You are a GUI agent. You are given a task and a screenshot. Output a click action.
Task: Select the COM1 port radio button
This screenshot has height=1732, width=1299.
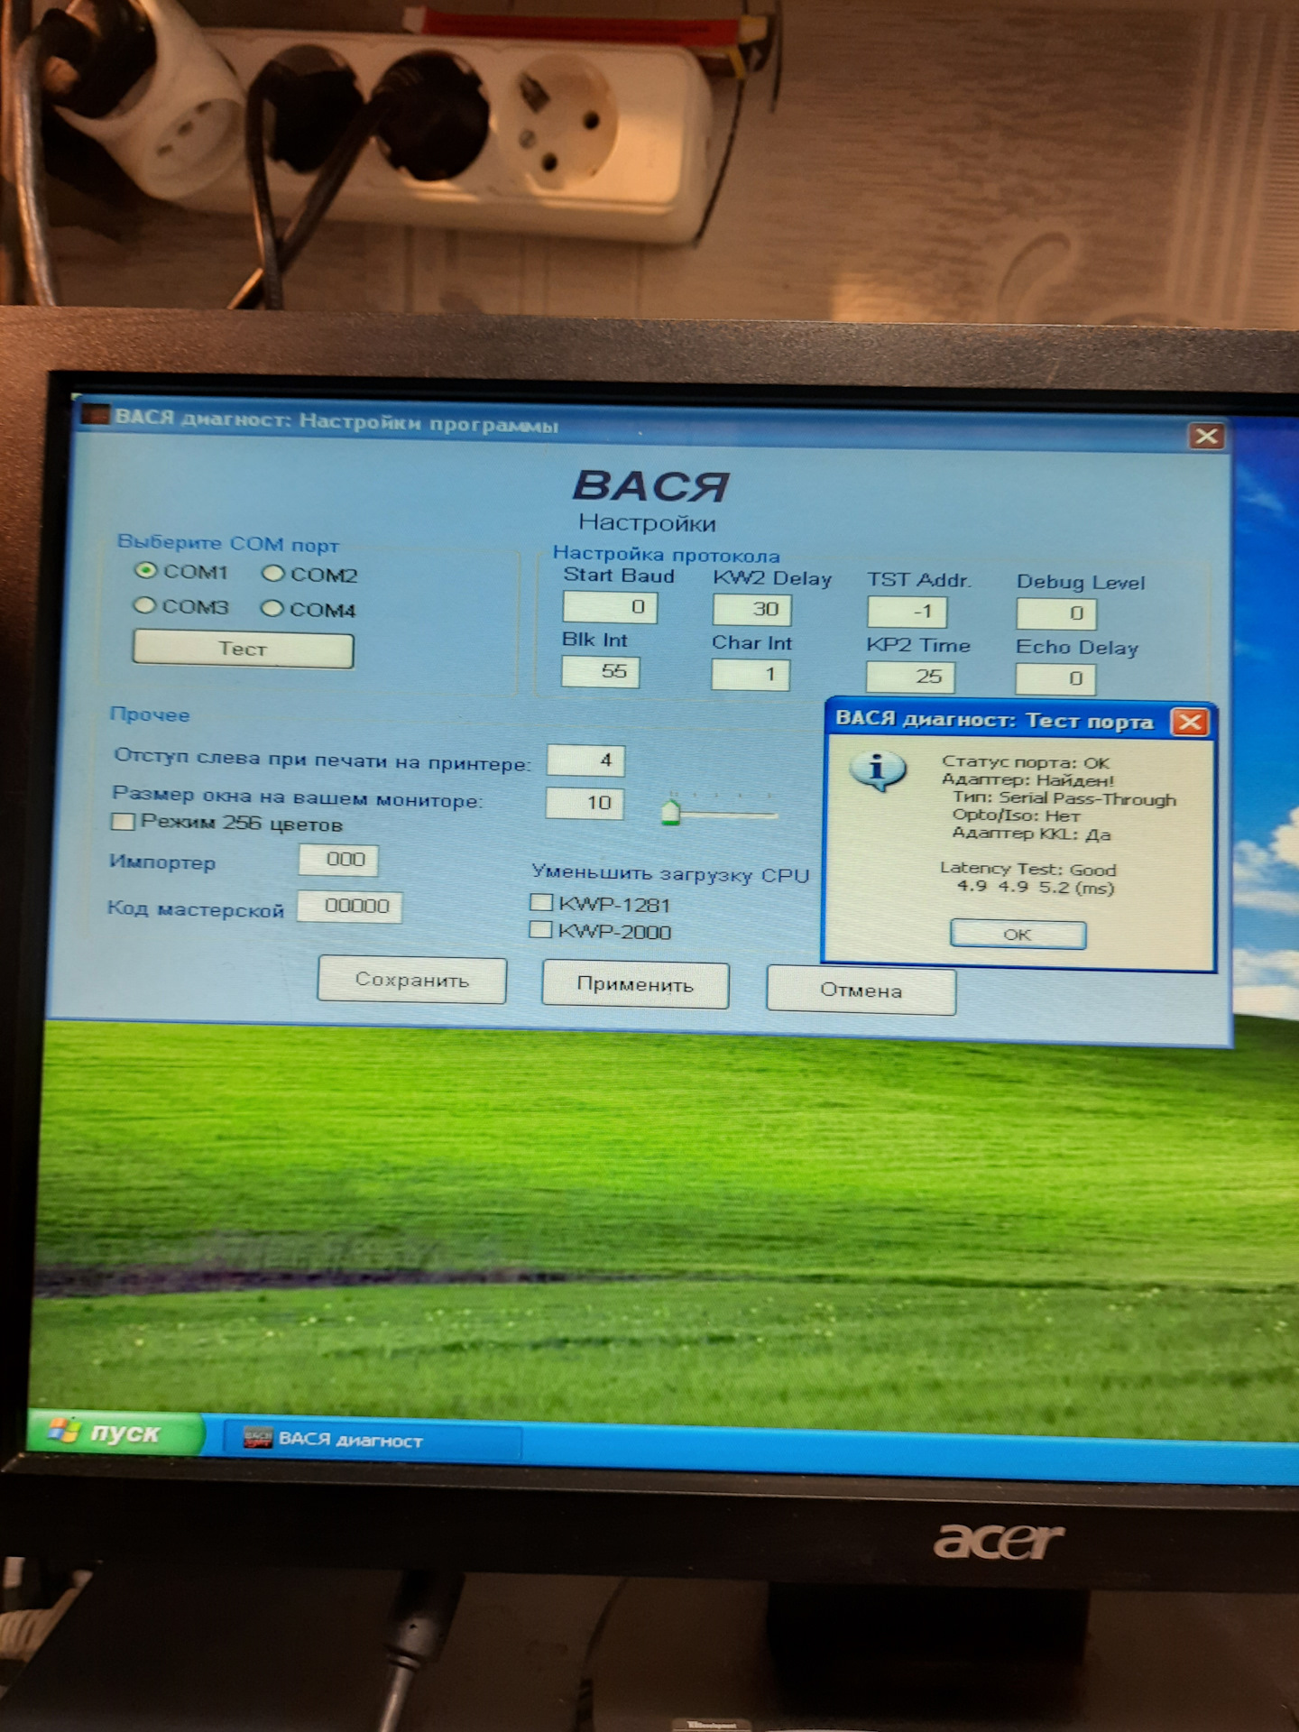pyautogui.click(x=146, y=571)
